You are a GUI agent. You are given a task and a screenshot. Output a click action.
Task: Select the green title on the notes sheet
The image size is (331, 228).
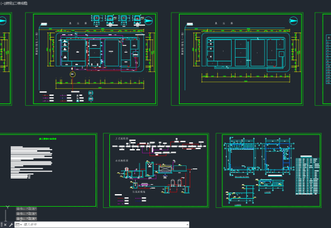(48, 139)
